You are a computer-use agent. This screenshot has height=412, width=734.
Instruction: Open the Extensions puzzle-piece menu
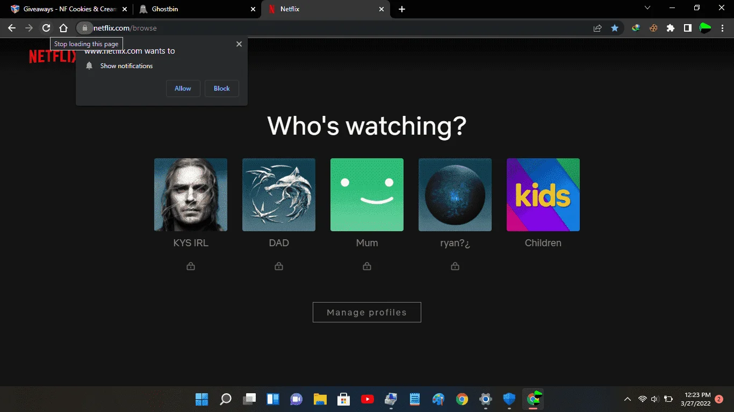[x=671, y=28]
